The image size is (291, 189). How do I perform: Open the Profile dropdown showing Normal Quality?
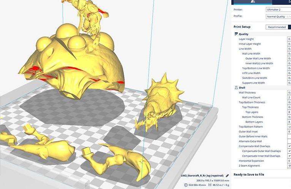click(278, 16)
